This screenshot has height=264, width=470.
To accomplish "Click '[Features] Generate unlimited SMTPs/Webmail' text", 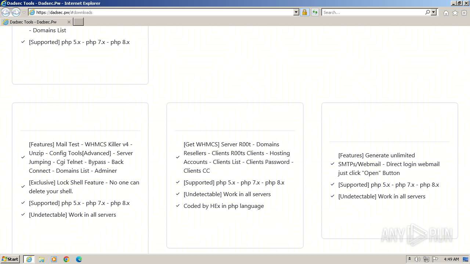I will 389,164.
